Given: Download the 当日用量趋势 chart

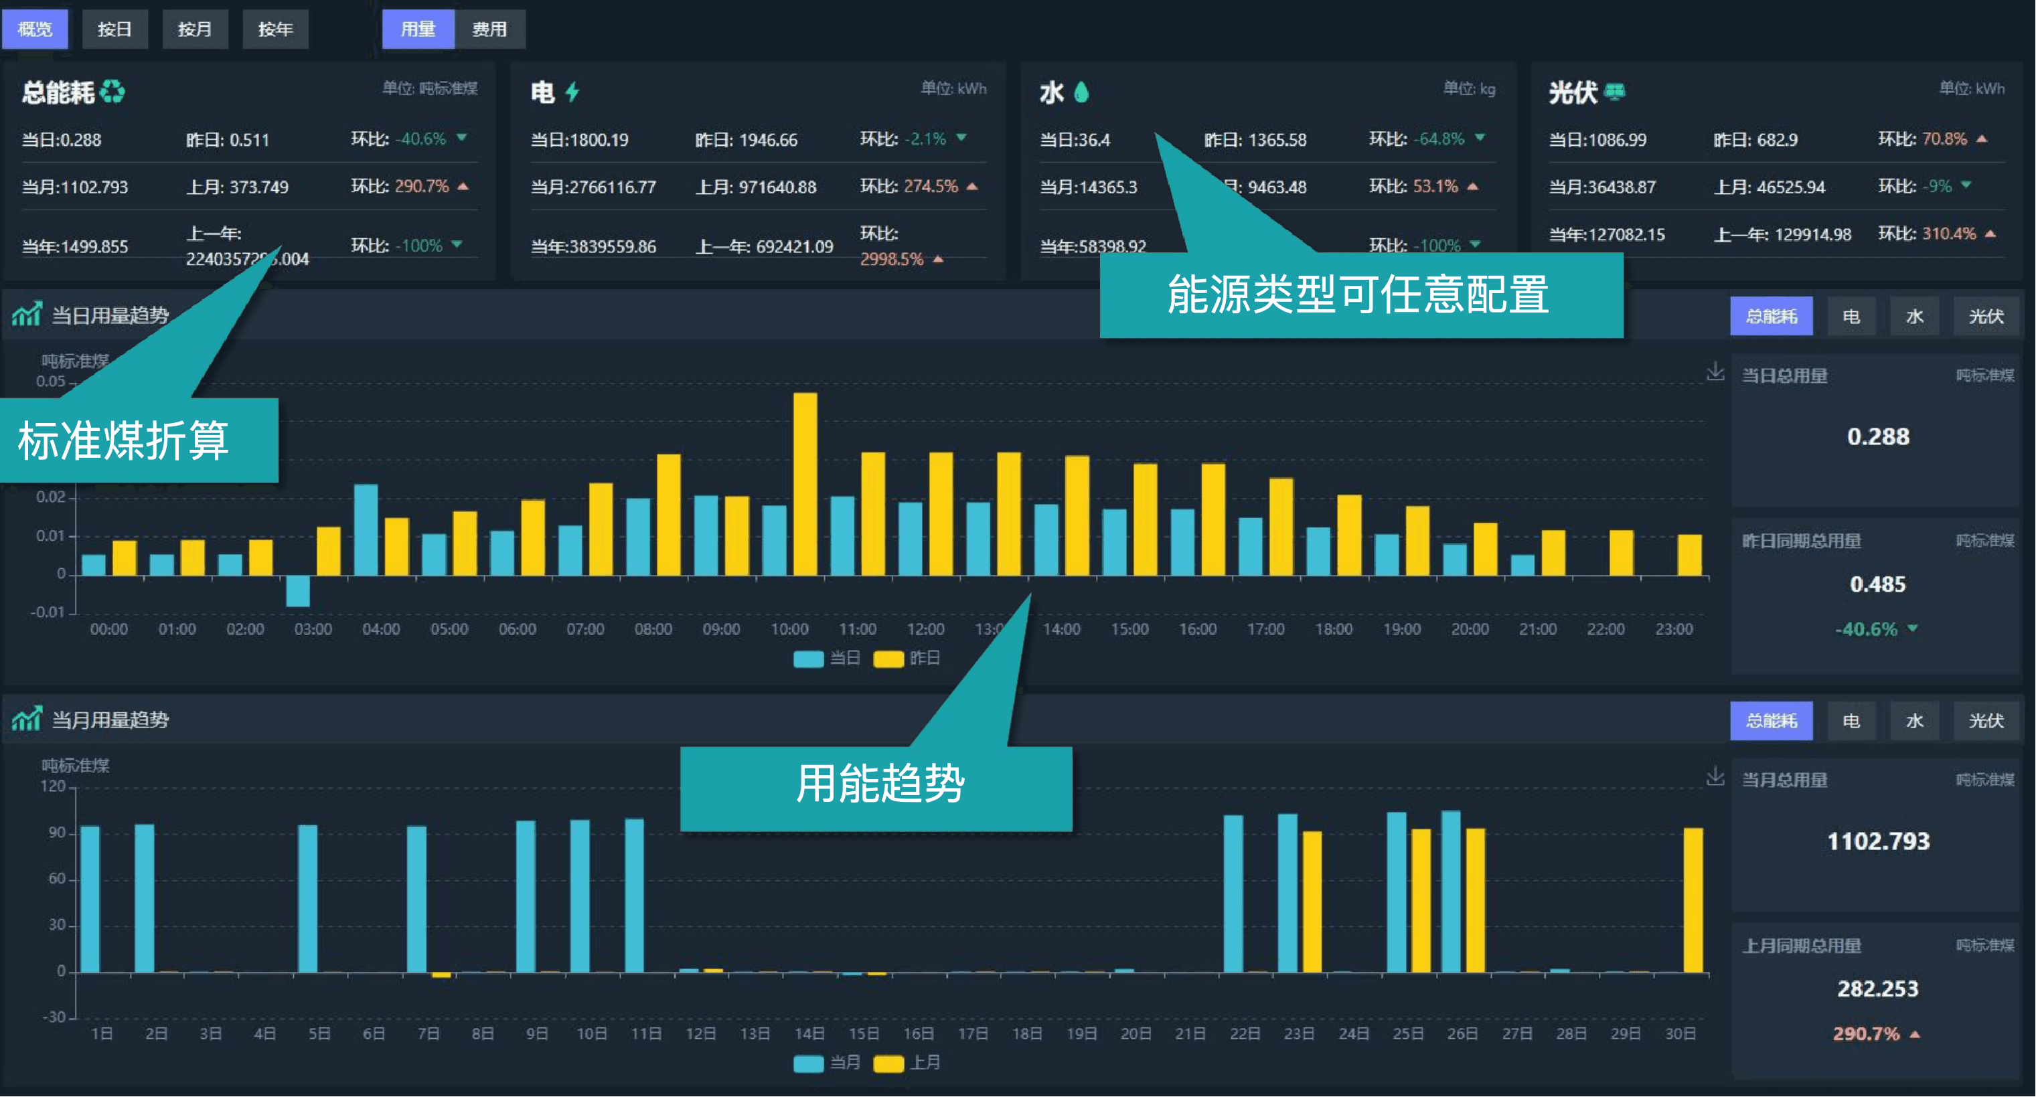Looking at the screenshot, I should [x=1715, y=371].
